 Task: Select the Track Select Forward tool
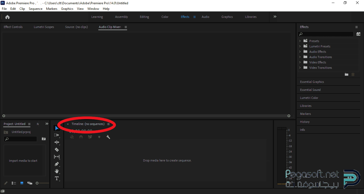coord(57,135)
